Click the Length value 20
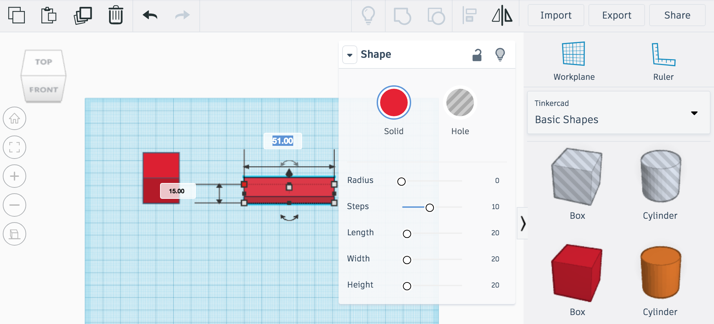The width and height of the screenshot is (714, 324). [495, 233]
